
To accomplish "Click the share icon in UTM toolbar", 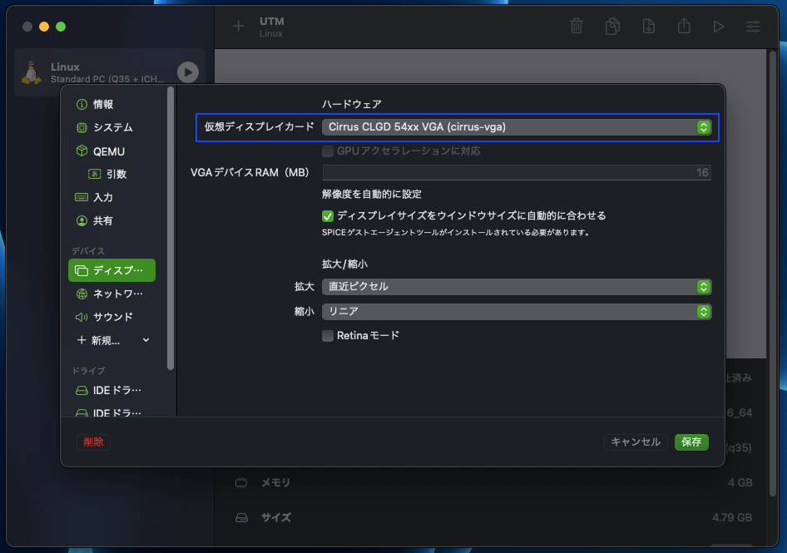I will pos(684,26).
